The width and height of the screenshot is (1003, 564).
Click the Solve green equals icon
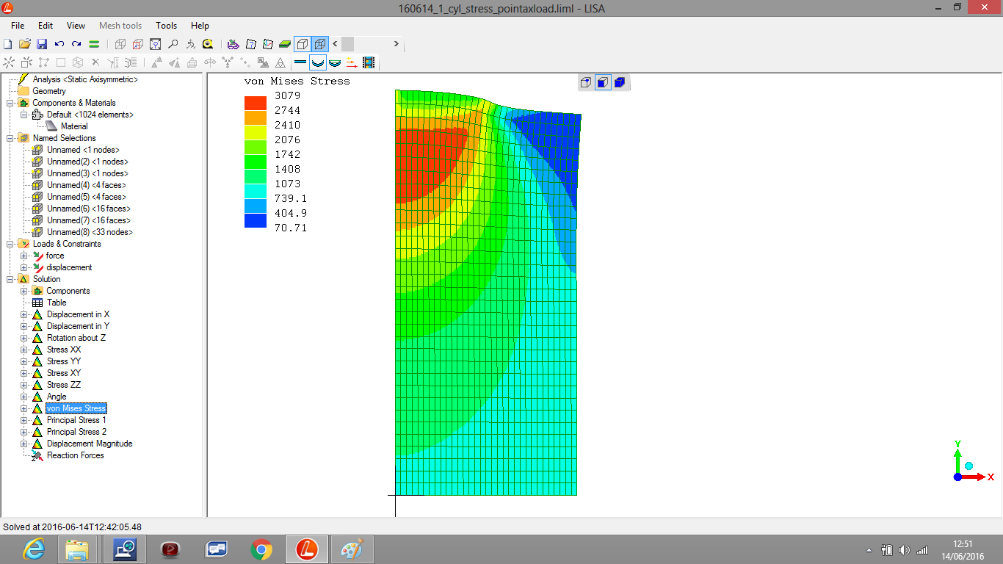94,44
